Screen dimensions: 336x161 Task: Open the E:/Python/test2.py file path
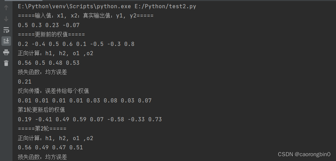165,7
